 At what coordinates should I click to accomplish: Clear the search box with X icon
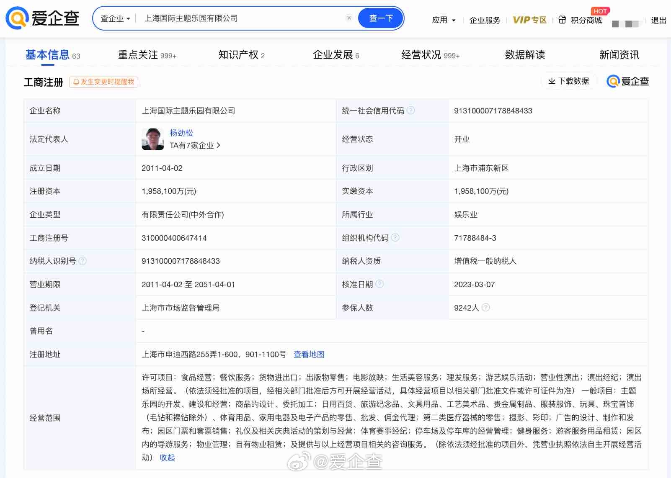click(x=349, y=18)
